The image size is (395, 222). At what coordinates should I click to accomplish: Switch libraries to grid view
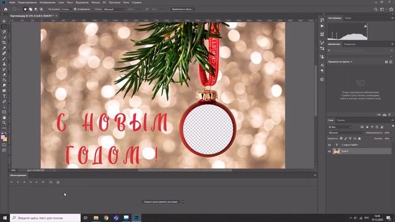386,62
